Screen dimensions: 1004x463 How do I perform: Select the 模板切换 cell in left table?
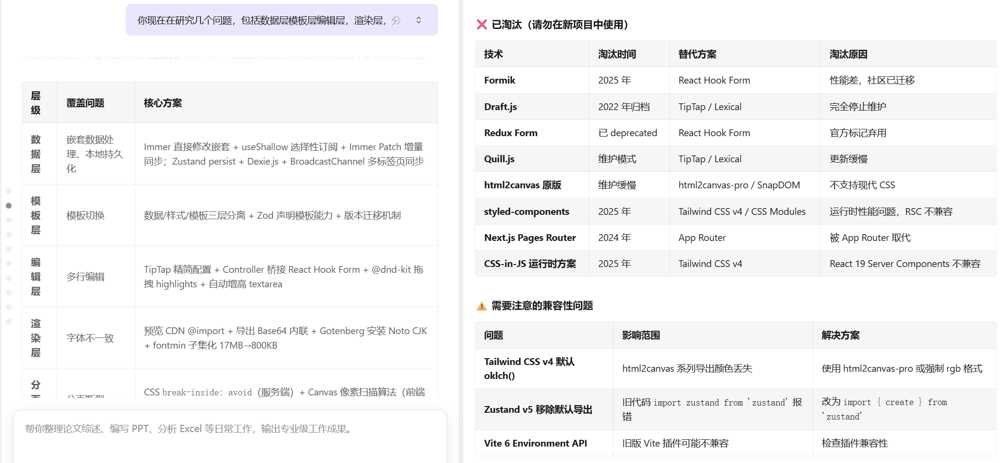[86, 215]
